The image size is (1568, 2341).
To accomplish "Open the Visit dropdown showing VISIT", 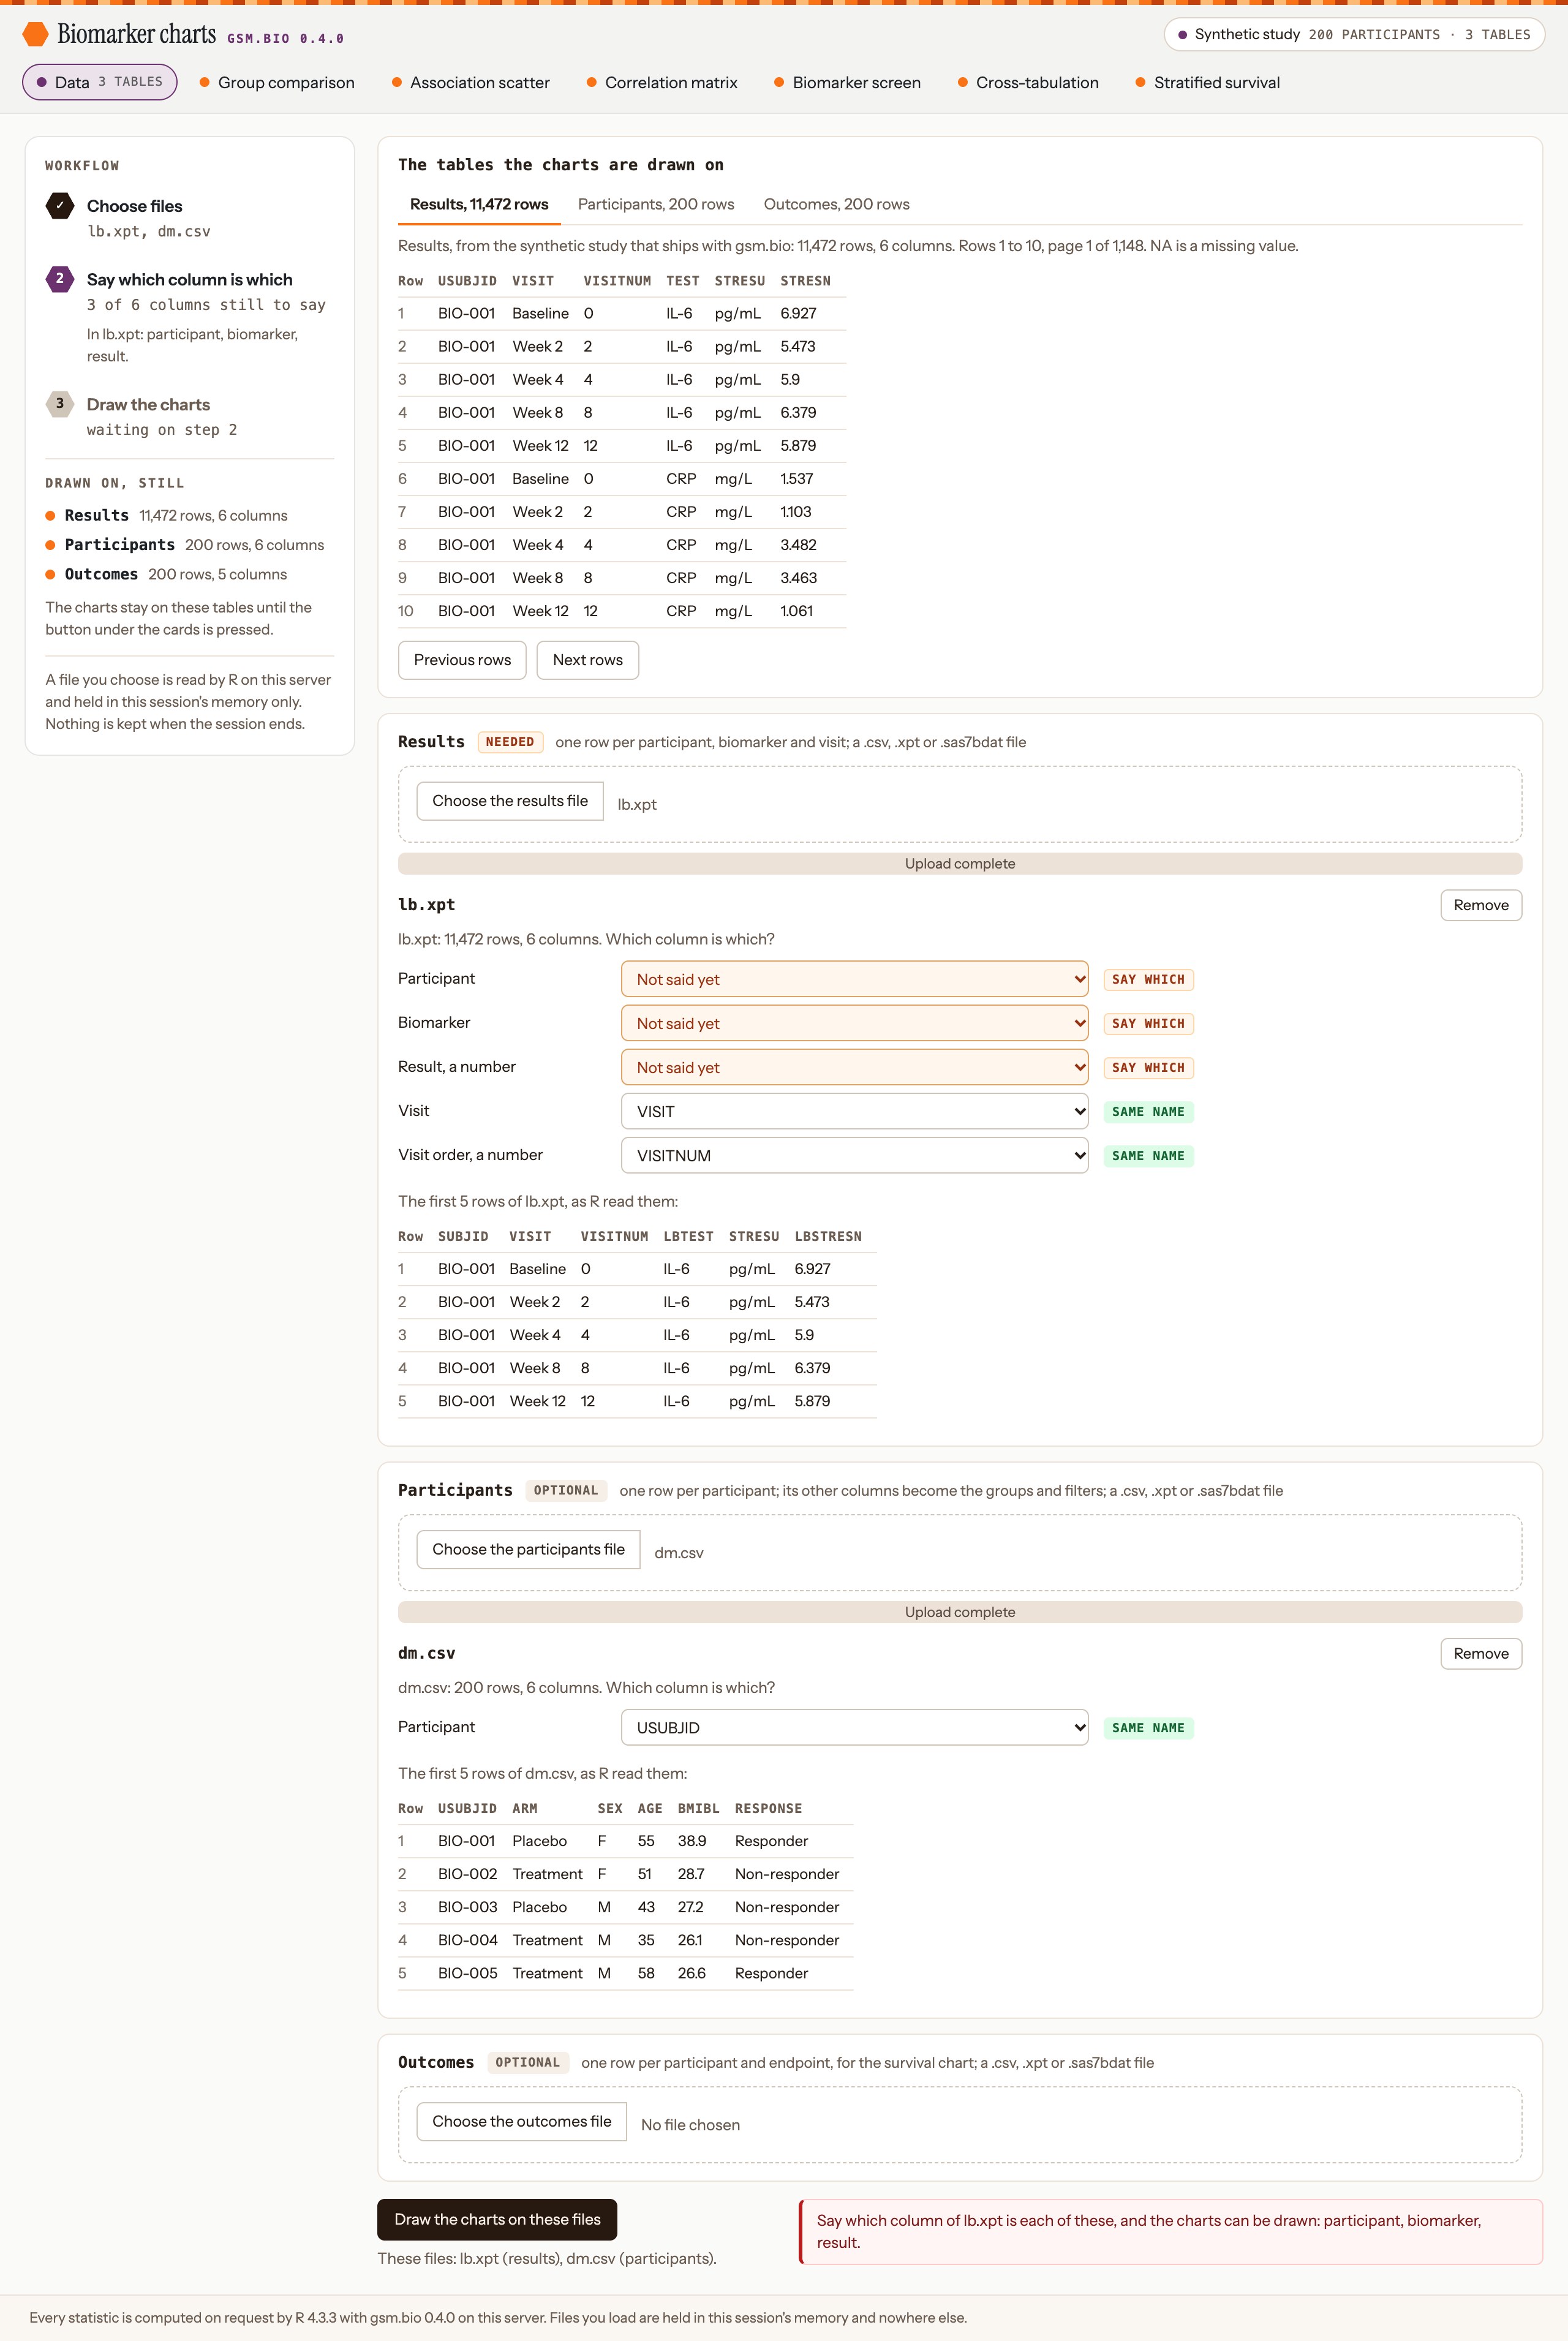I will pos(854,1111).
